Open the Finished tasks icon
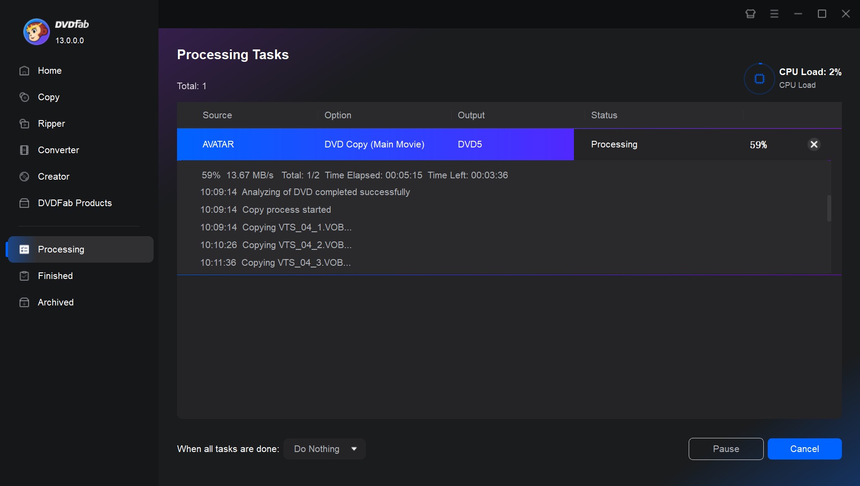860x486 pixels. click(x=24, y=275)
